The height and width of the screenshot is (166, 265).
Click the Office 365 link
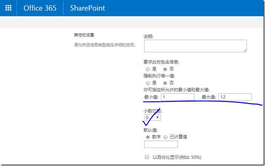tap(40, 8)
